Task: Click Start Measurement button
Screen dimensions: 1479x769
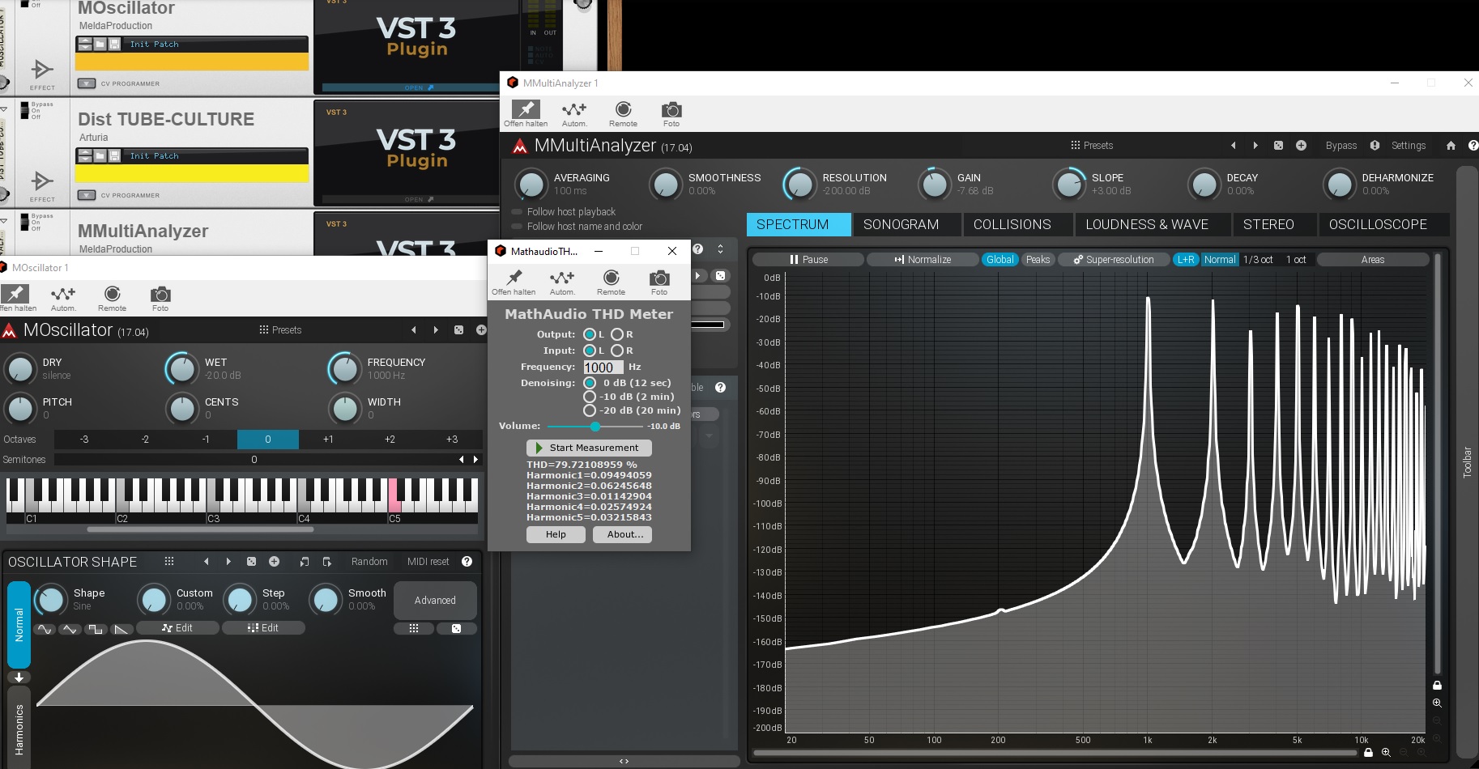Action: [589, 448]
